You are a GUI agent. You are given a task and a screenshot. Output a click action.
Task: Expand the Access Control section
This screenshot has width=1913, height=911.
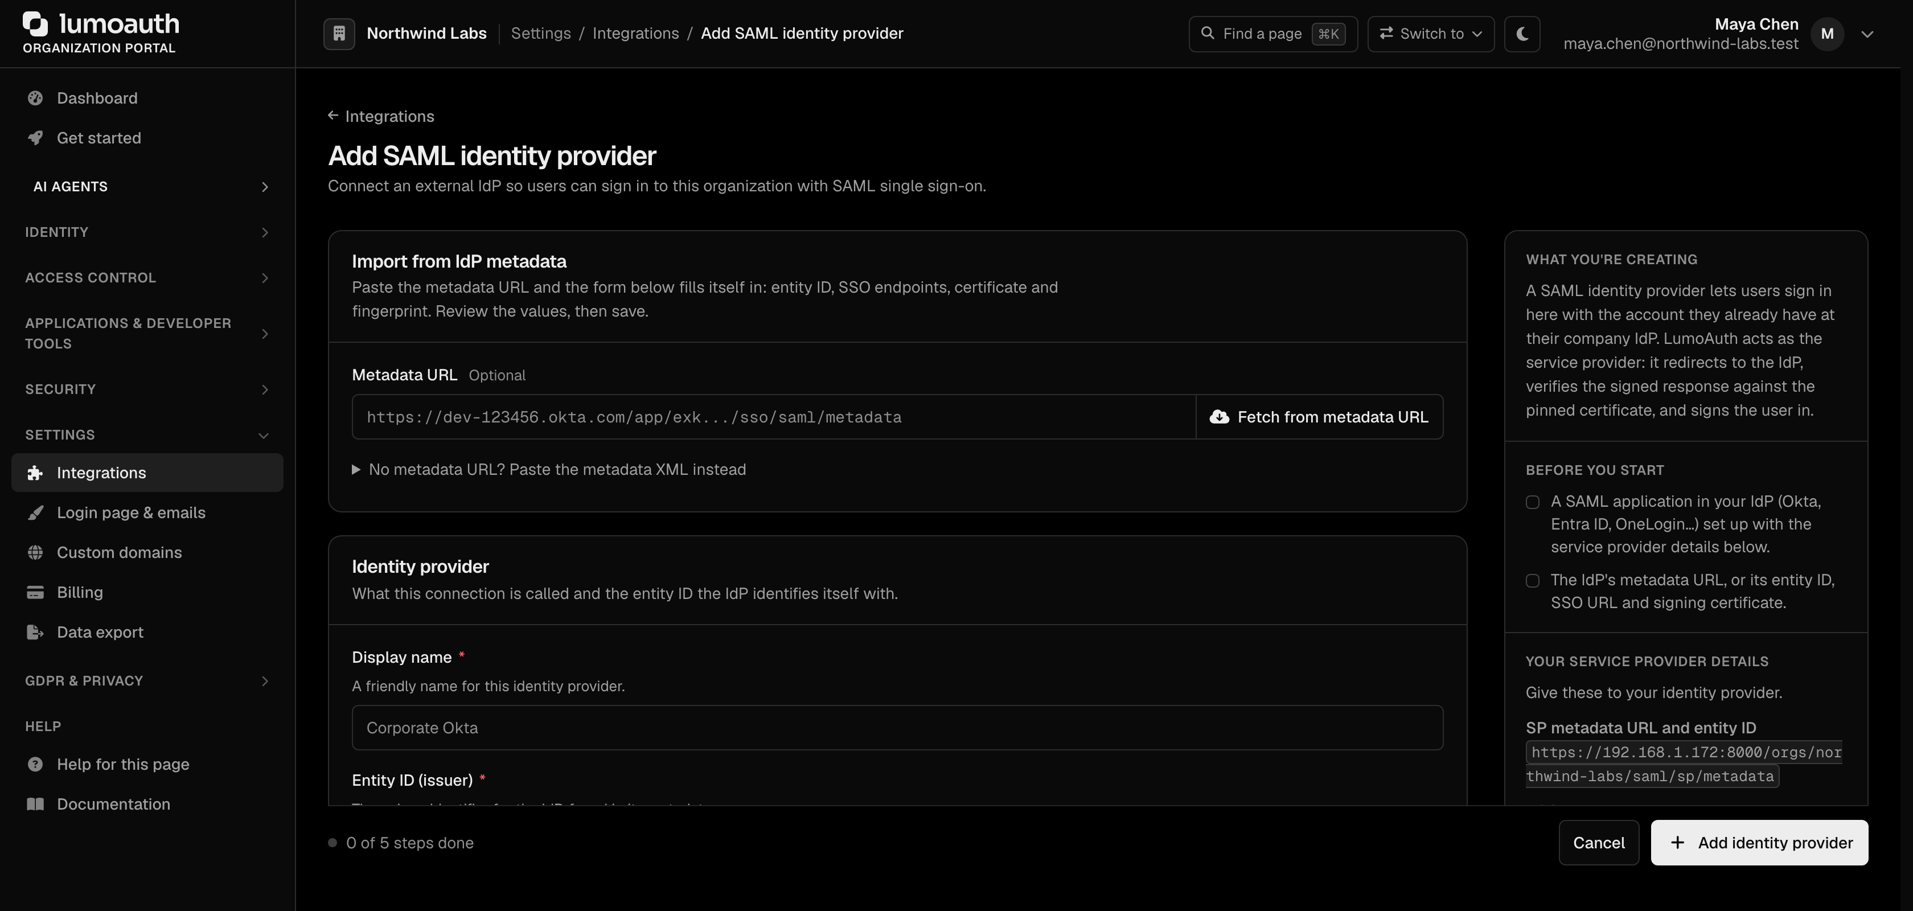tap(147, 278)
